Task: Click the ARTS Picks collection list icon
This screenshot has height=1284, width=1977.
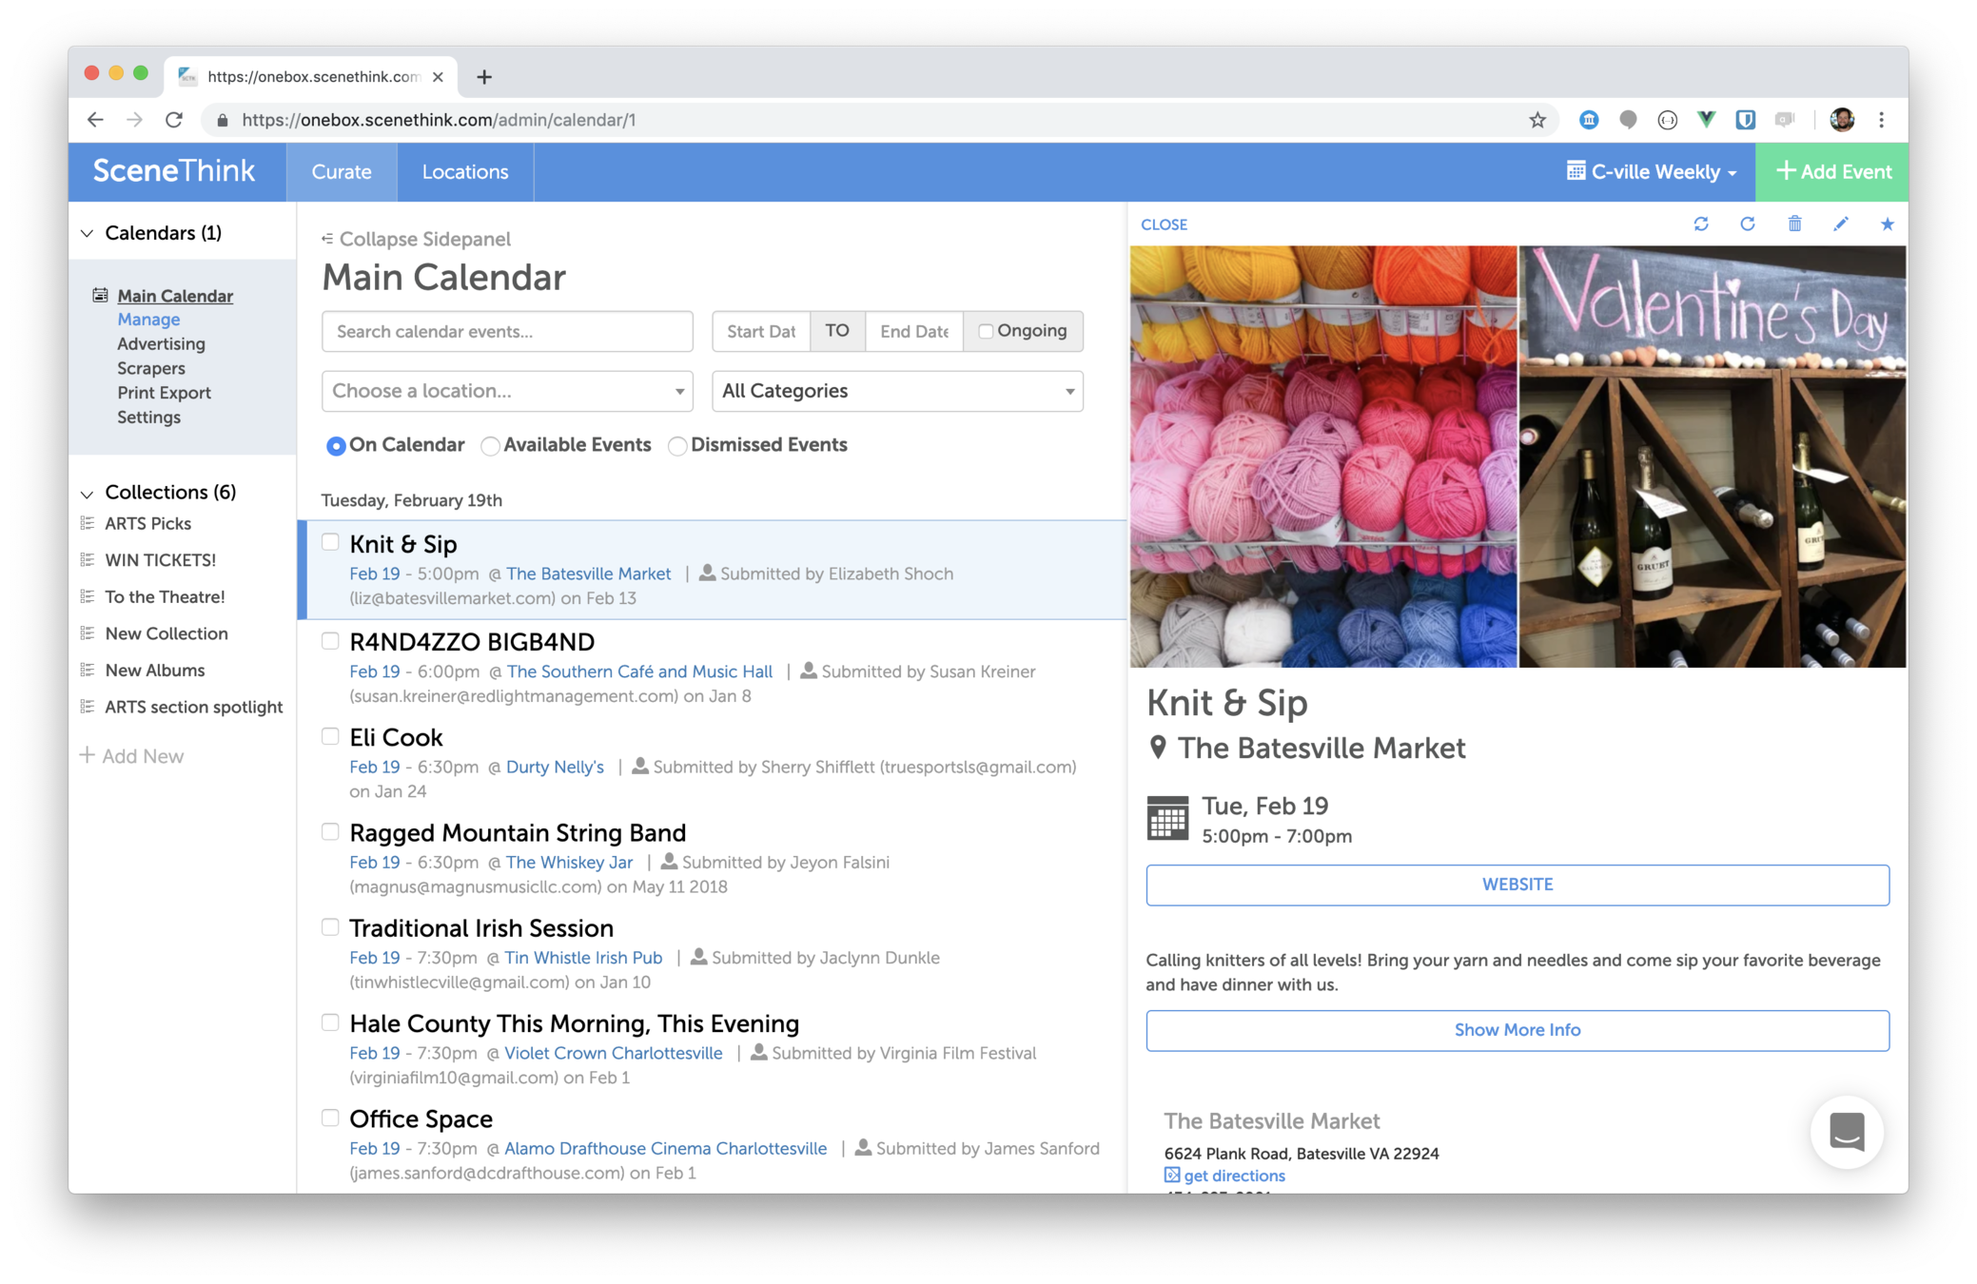Action: 88,523
